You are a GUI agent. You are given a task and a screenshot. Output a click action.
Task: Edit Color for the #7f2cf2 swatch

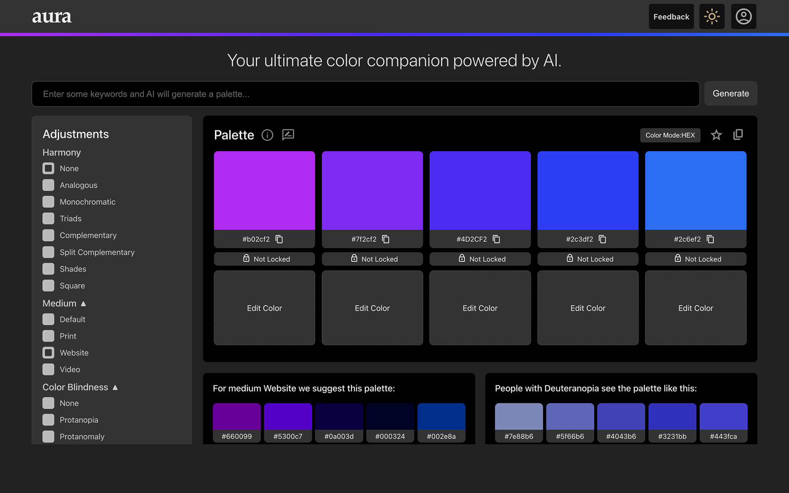point(372,308)
